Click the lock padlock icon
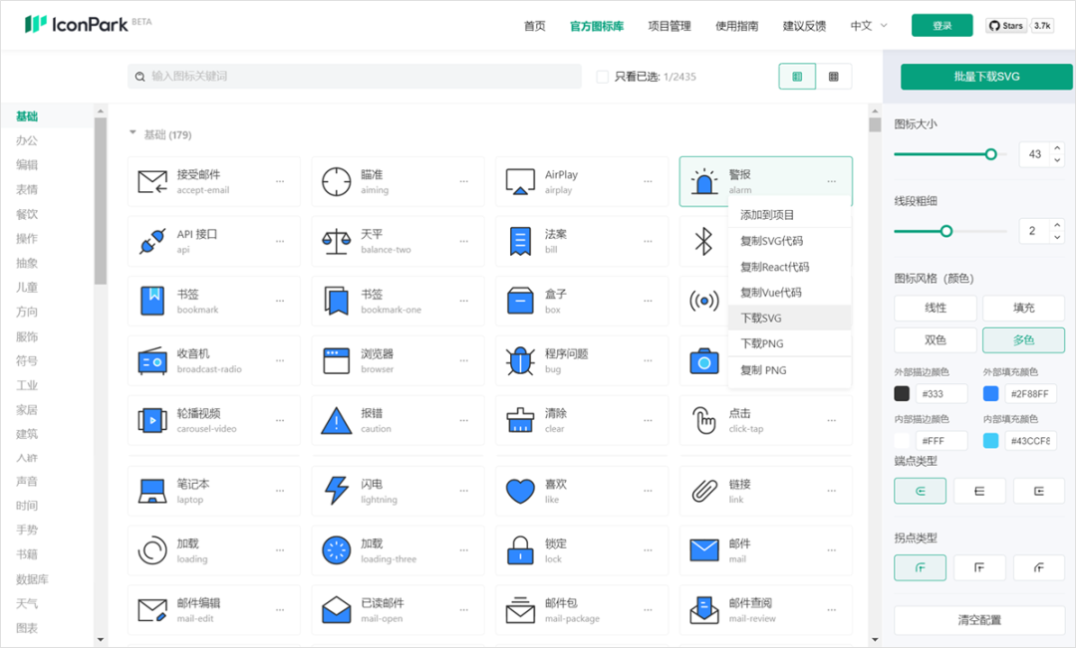Viewport: 1076px width, 648px height. point(520,550)
